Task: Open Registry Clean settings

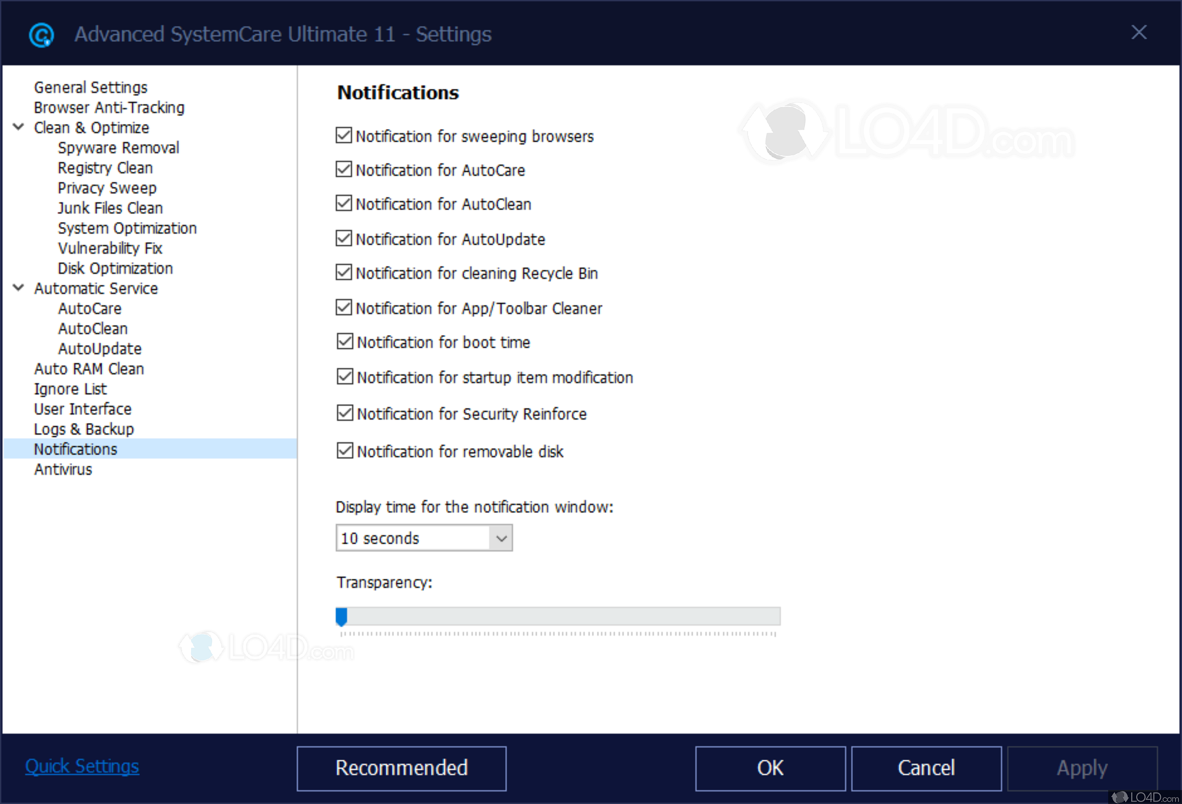Action: coord(105,168)
